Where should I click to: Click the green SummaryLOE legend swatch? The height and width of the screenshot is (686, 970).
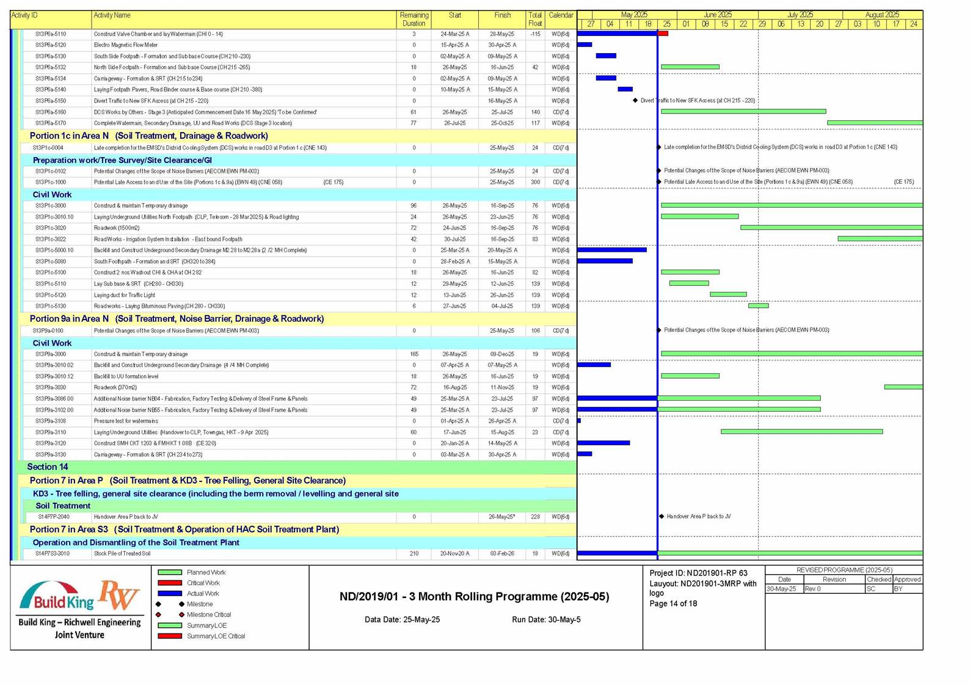pyautogui.click(x=170, y=626)
